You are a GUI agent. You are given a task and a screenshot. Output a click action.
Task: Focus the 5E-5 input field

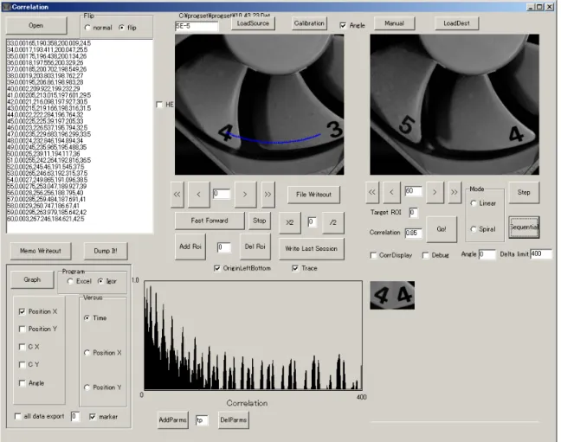[197, 26]
